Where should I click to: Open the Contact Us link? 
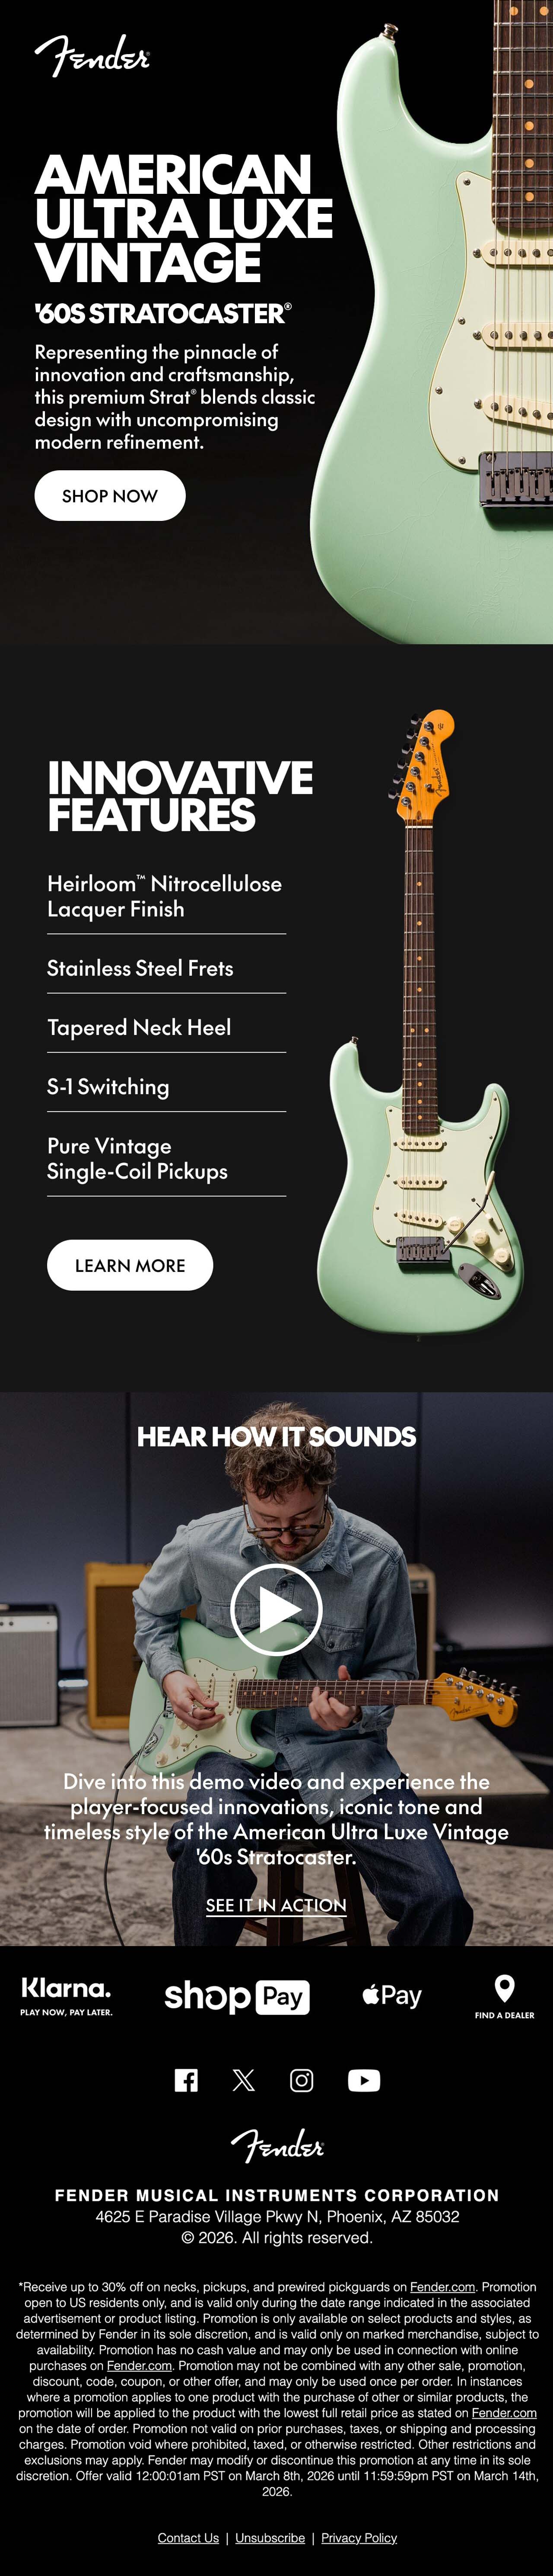[x=188, y=2538]
